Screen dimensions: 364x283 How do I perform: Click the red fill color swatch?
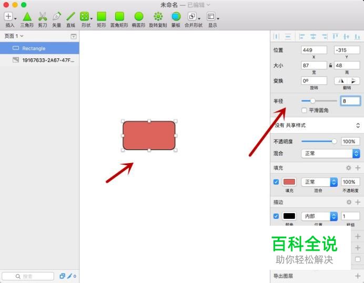(x=289, y=182)
